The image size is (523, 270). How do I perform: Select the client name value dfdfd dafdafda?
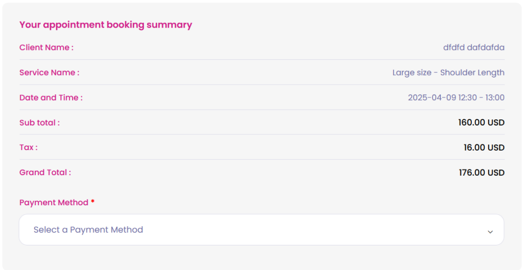pos(473,47)
